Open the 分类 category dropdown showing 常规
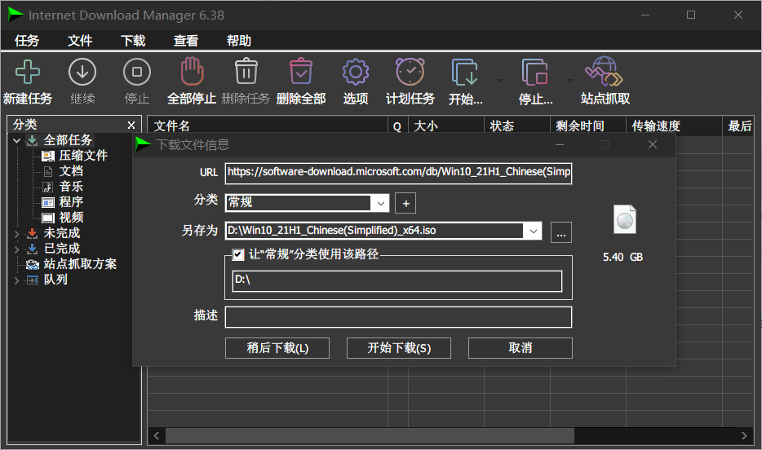The height and width of the screenshot is (450, 762). click(x=380, y=203)
